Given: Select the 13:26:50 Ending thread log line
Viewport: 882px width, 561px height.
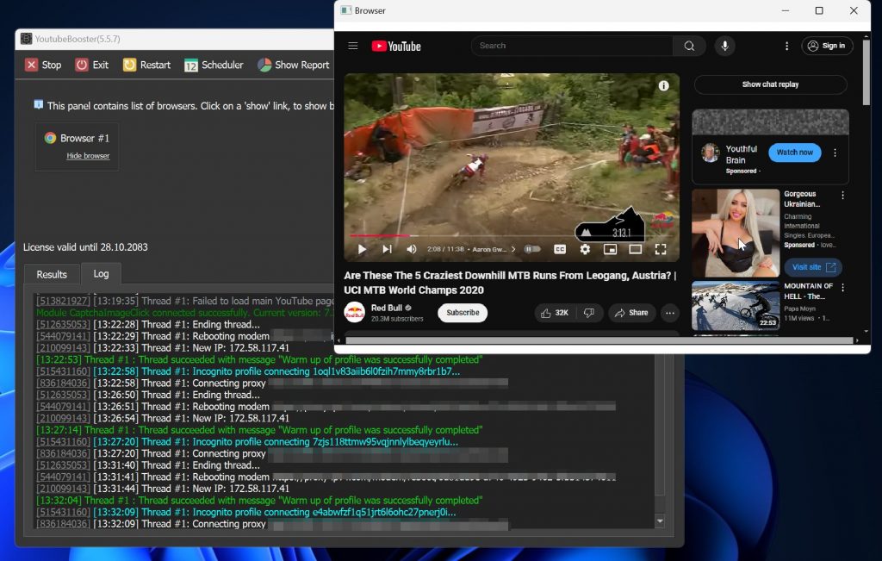Looking at the screenshot, I should 148,395.
